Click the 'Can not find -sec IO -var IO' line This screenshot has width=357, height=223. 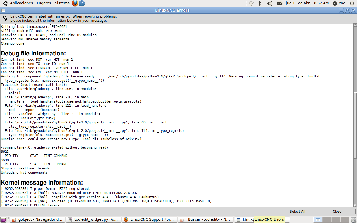pyautogui.click(x=35, y=64)
